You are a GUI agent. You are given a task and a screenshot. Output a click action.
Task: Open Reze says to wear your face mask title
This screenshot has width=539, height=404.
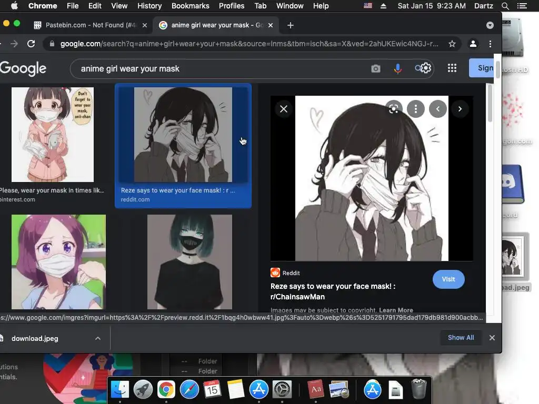[333, 291]
